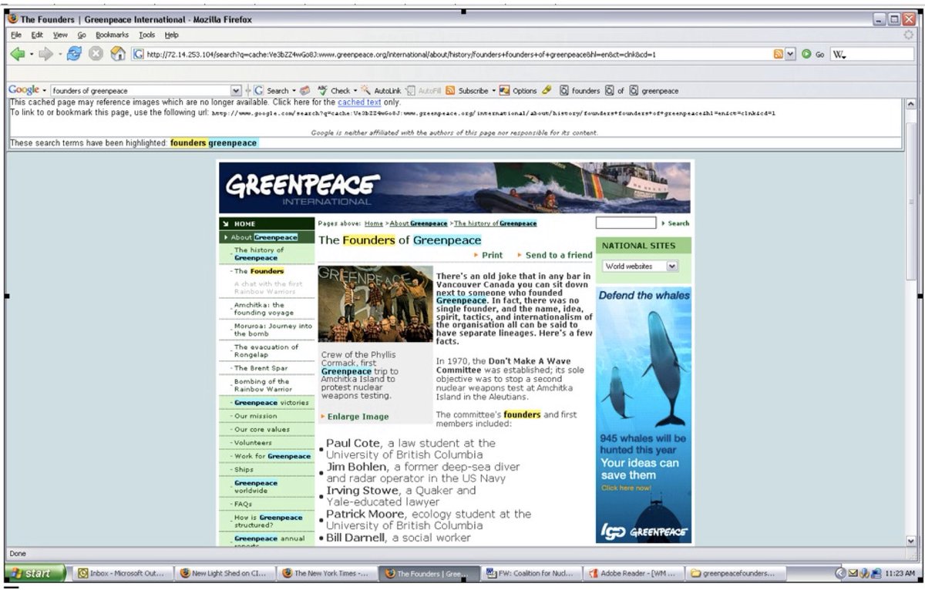Open the FAQs sidebar link
This screenshot has width=925, height=590.
coord(243,505)
